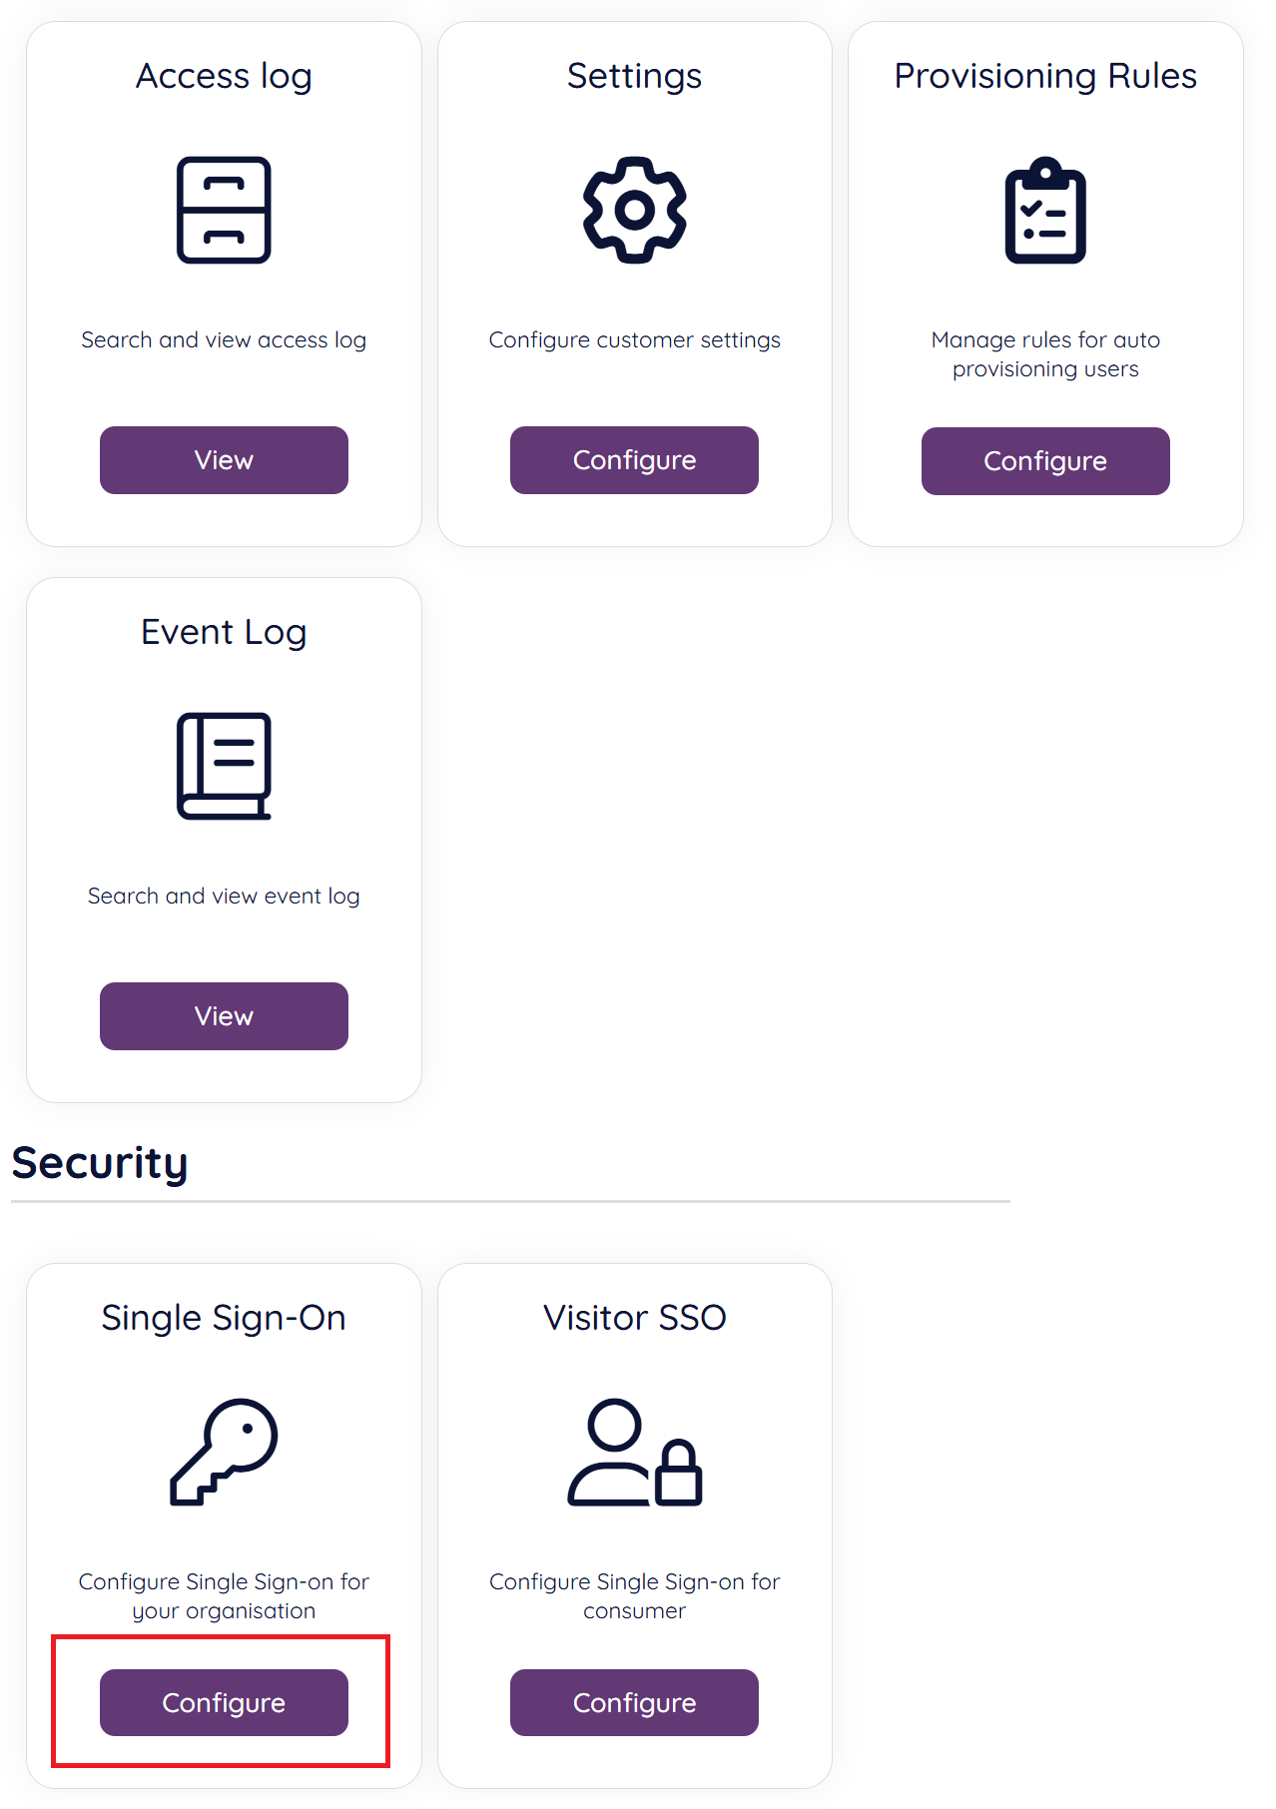Click the 'Search and view event log' description
1276x1809 pixels.
[x=224, y=897]
